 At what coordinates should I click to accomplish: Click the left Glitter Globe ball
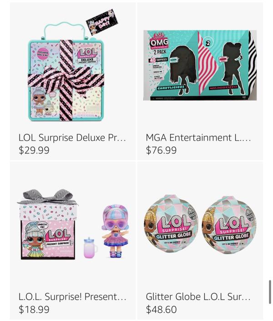171,224
